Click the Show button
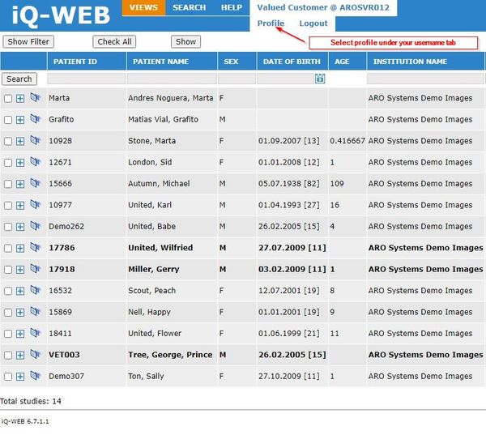Screen dimensions: 486x435 (185, 41)
